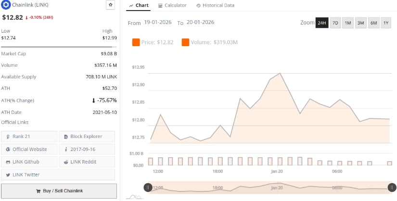
Task: Click the Chainlink logo icon
Action: tap(6, 5)
